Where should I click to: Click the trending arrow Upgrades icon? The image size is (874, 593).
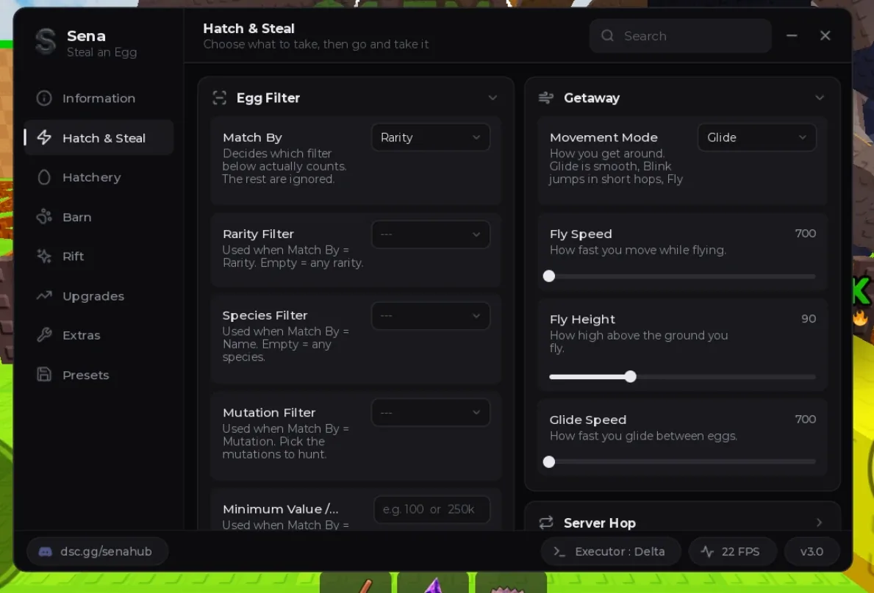(x=44, y=296)
